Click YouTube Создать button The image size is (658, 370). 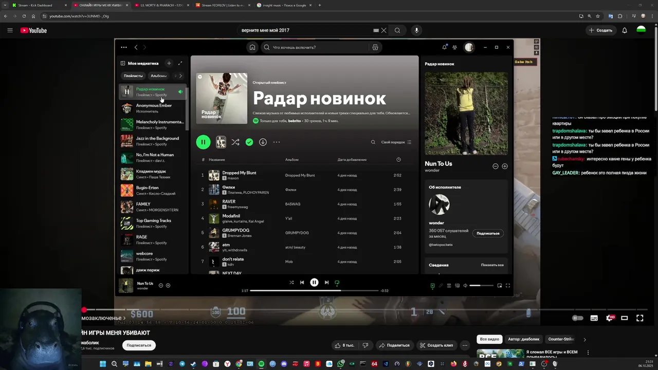point(600,30)
